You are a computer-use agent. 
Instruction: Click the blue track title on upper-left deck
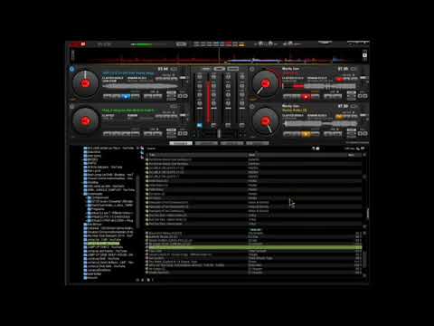coord(128,73)
